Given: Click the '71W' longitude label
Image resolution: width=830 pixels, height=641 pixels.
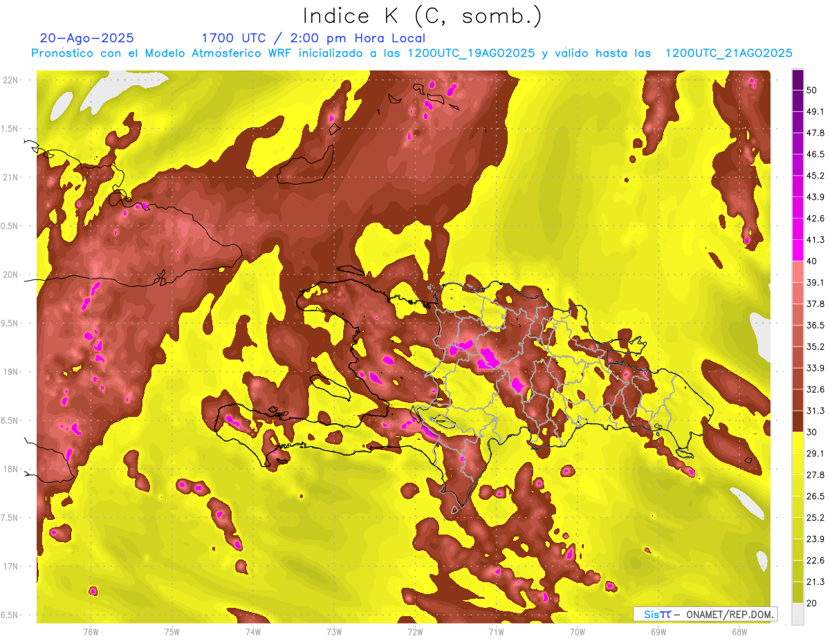Looking at the screenshot, I should (x=496, y=631).
